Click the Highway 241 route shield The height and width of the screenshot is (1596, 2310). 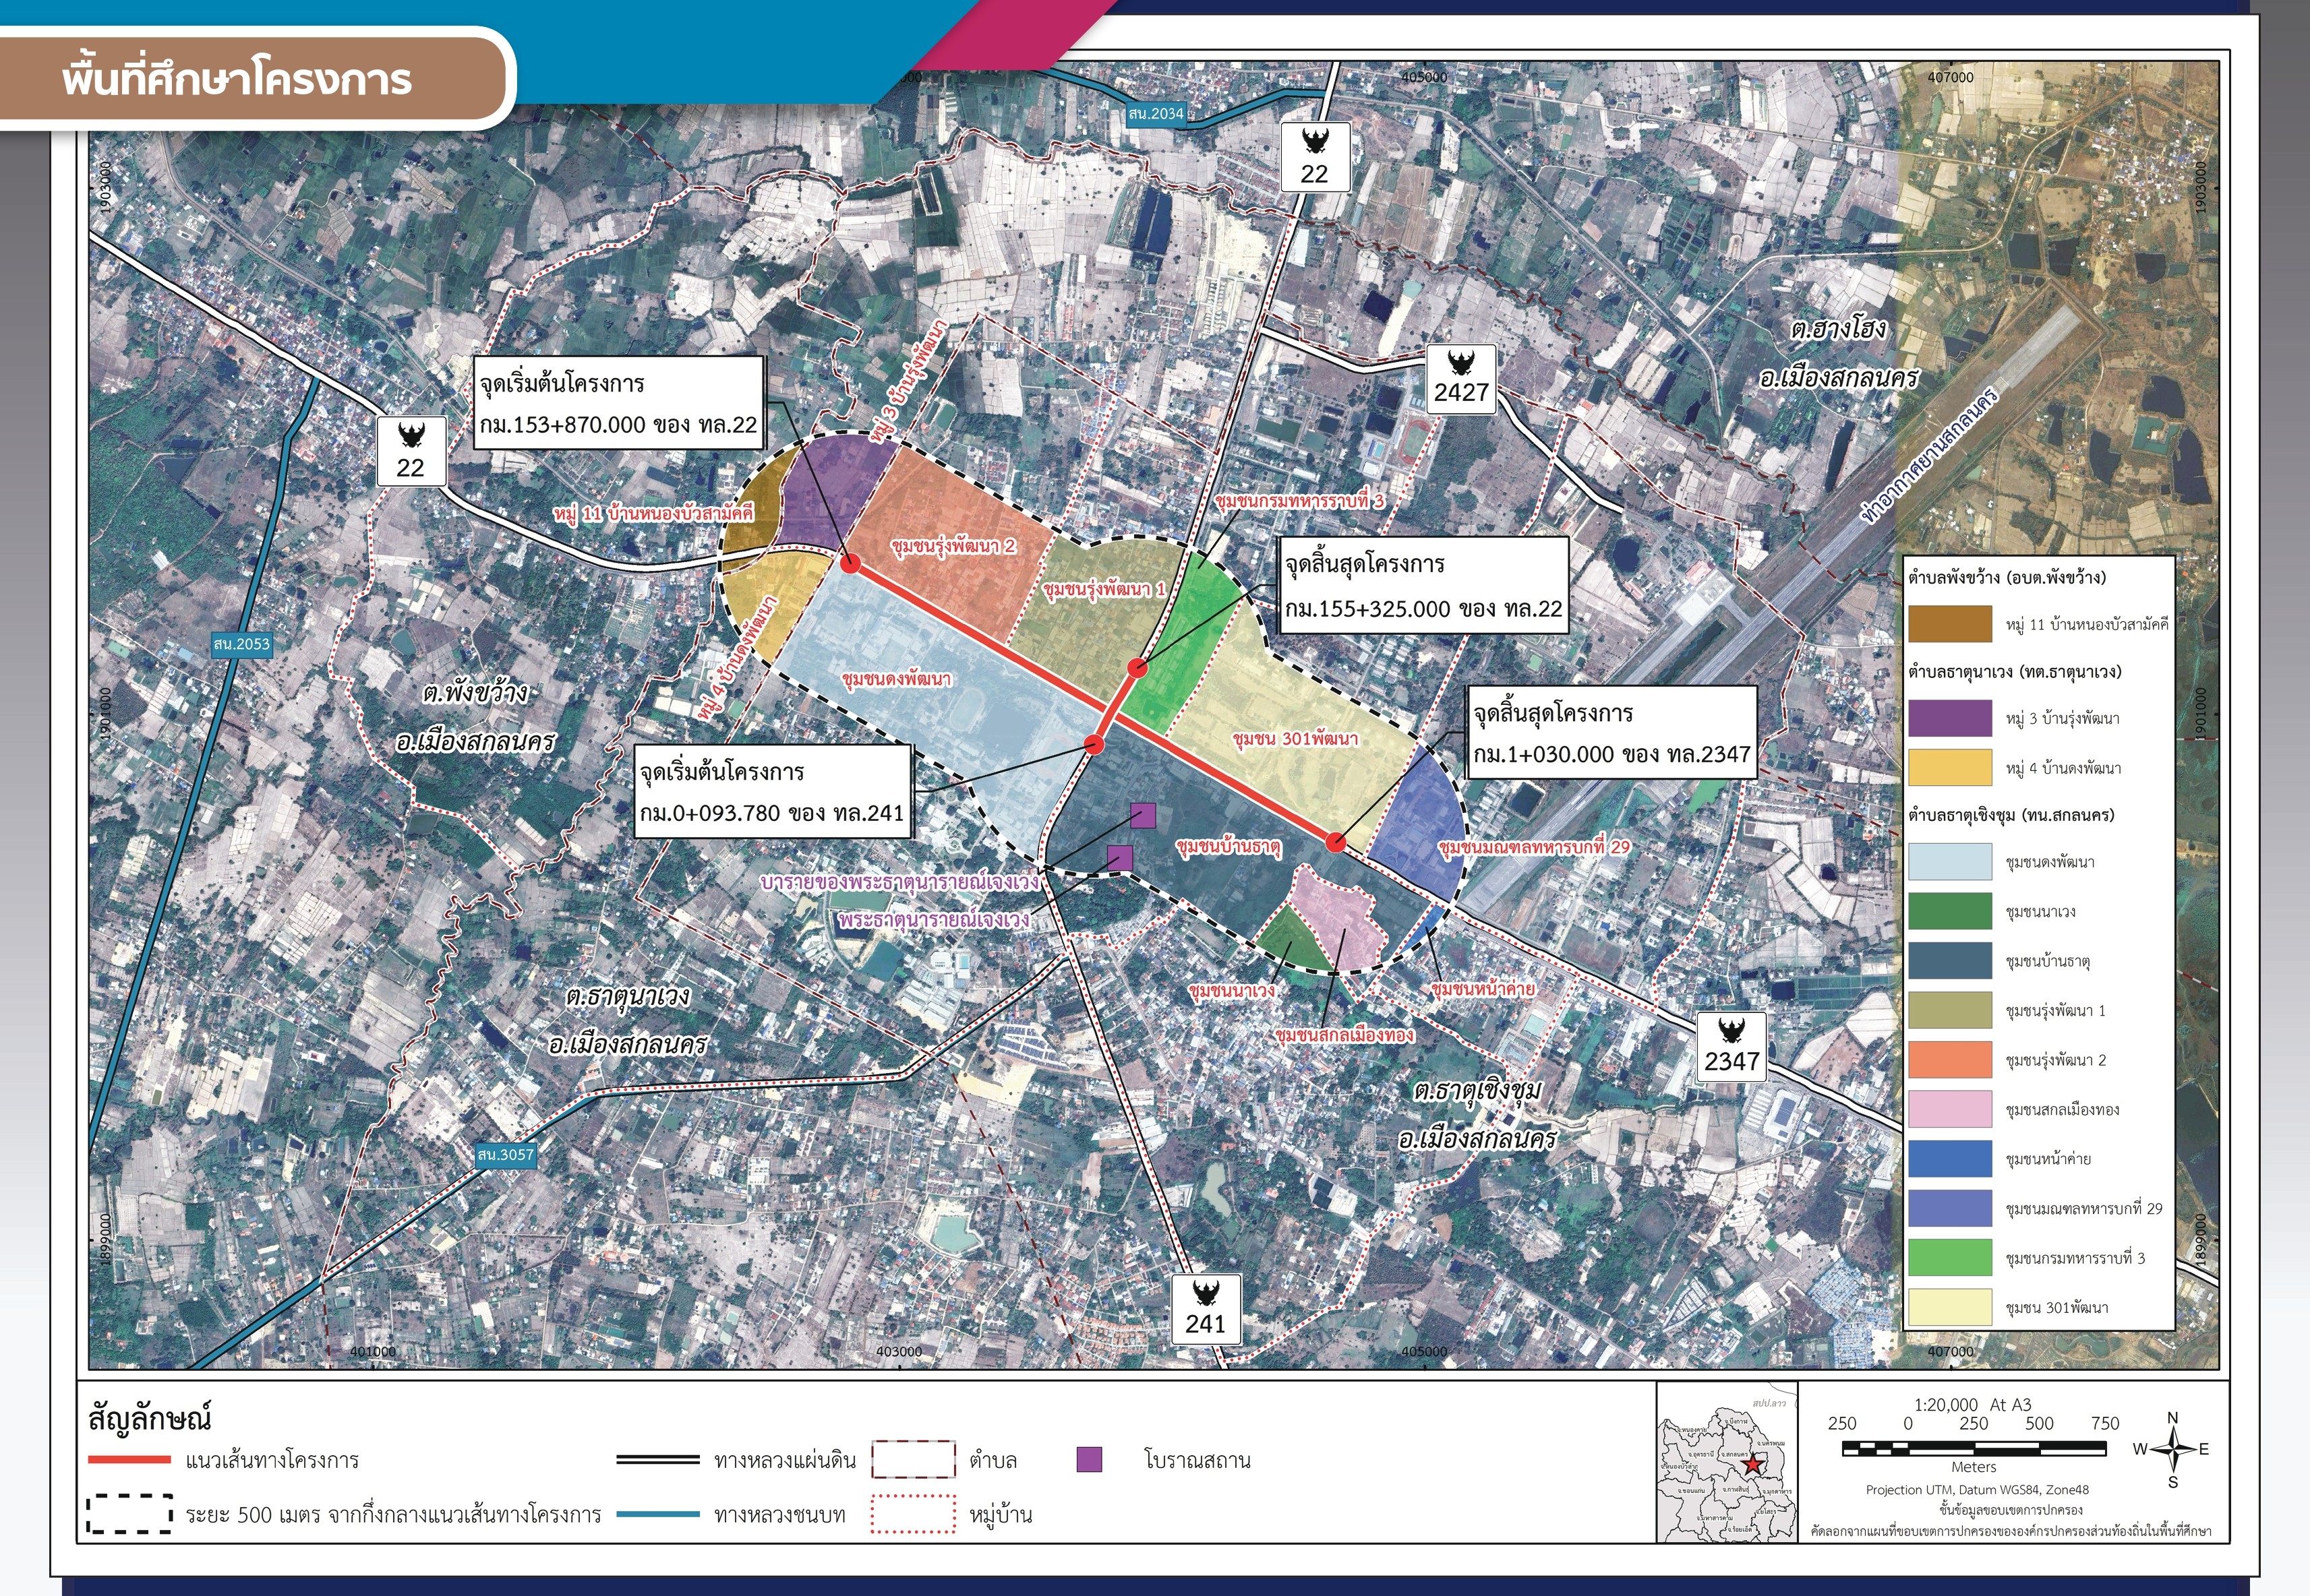1206,1309
